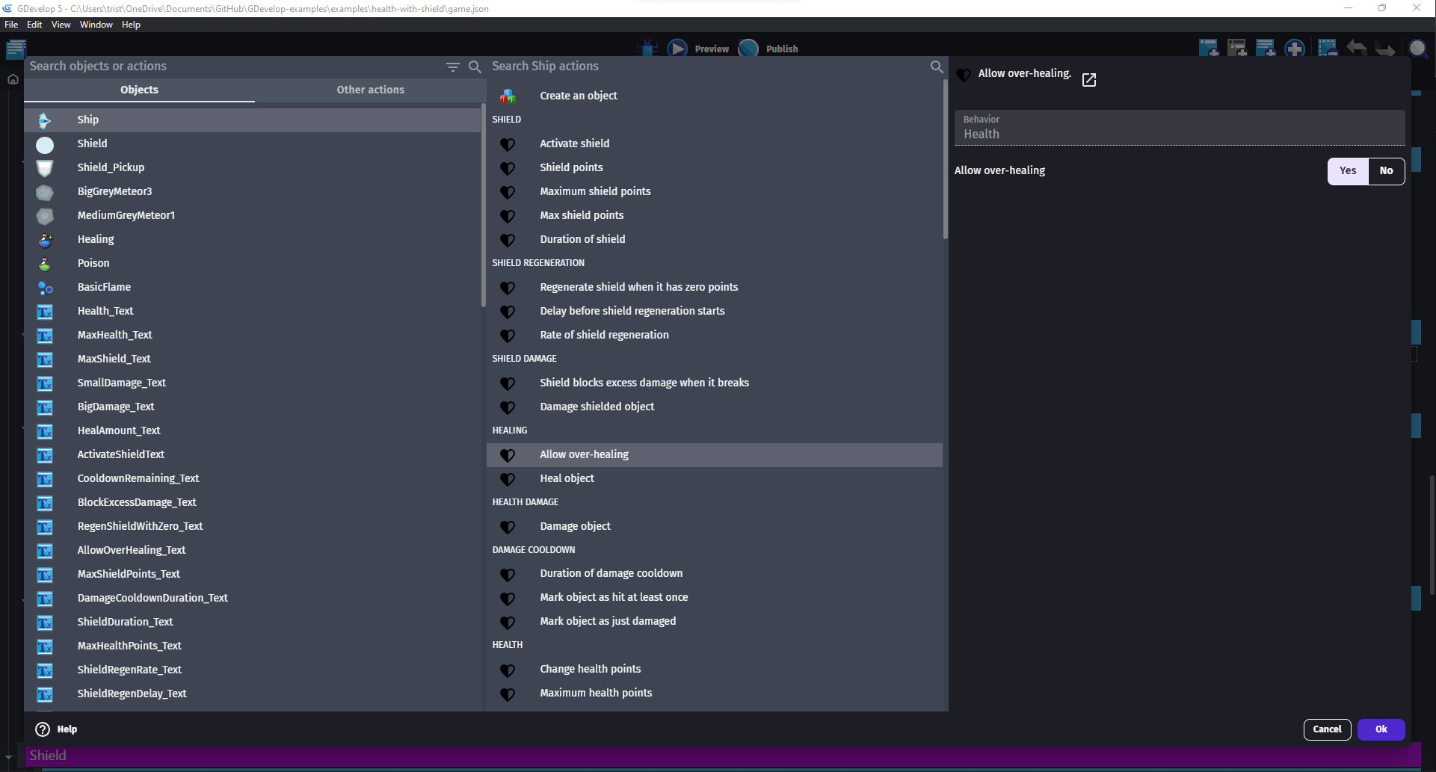Screen dimensions: 1436x772
Task: Click the Preview play icon in toolbar
Action: pos(677,49)
